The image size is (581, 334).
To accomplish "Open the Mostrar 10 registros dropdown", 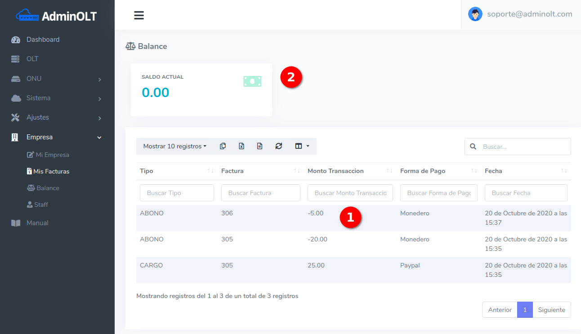I will [174, 146].
